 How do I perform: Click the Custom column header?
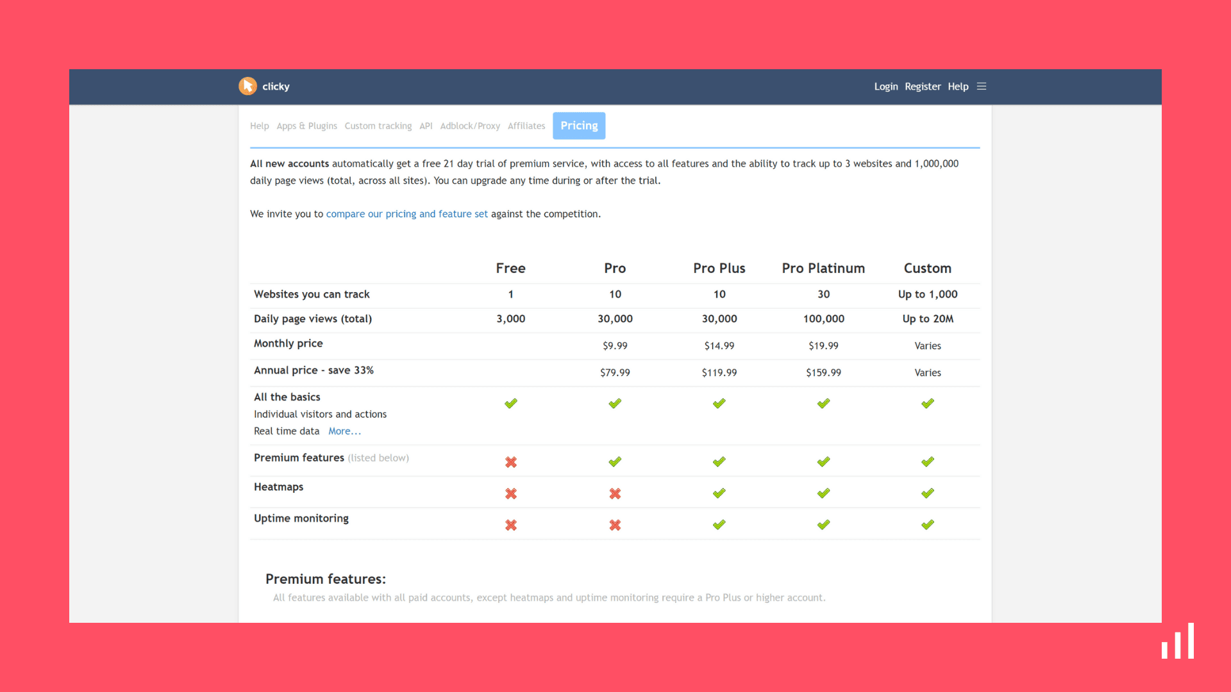click(928, 268)
